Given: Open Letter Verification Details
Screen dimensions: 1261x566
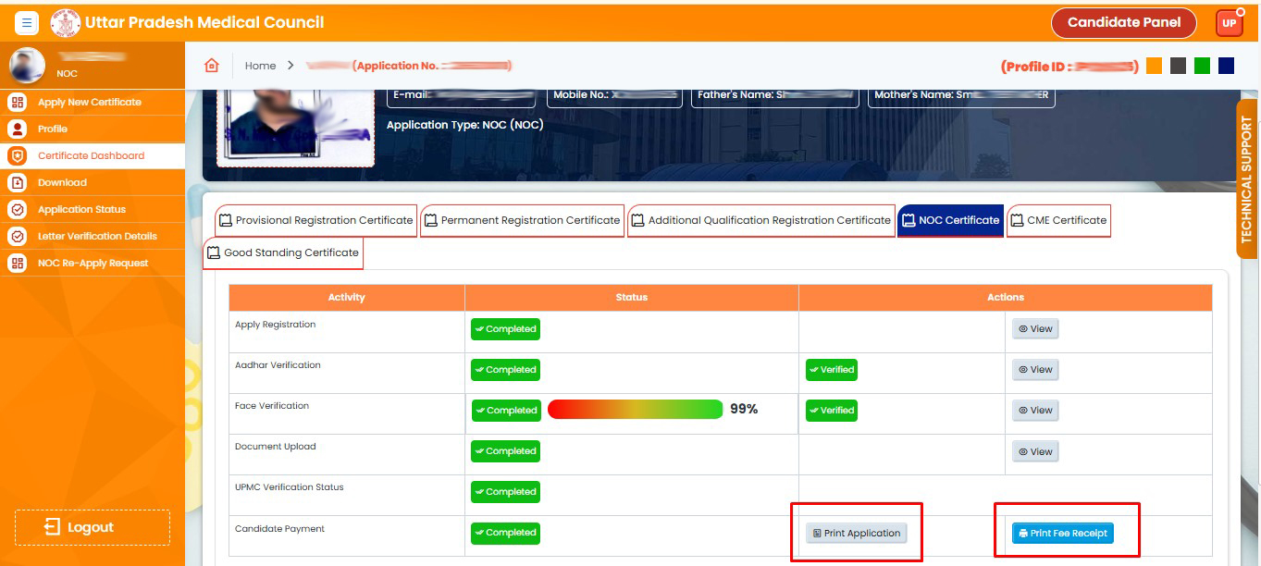Looking at the screenshot, I should pos(97,236).
